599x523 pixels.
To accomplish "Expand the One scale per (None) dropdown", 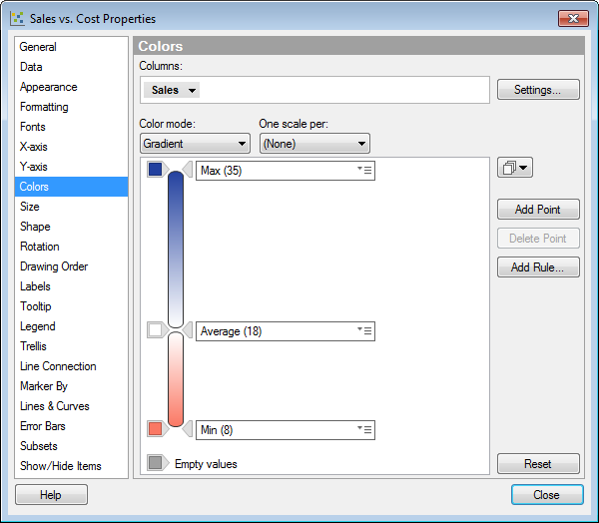I will pos(314,144).
